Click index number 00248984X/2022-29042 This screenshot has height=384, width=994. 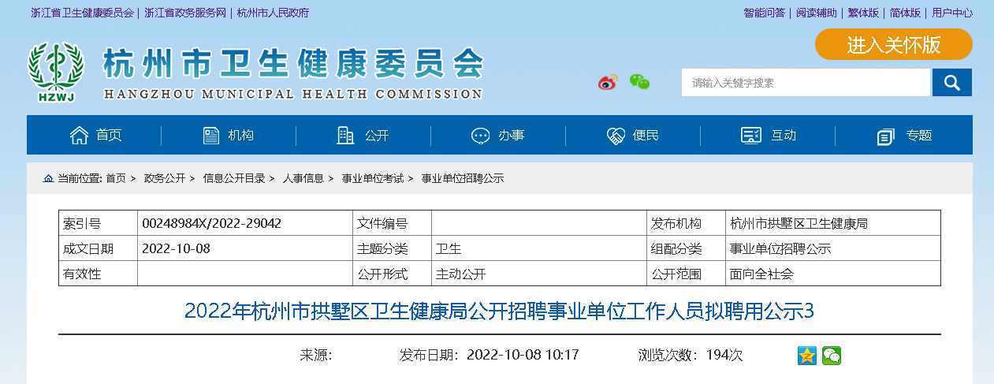coord(212,224)
